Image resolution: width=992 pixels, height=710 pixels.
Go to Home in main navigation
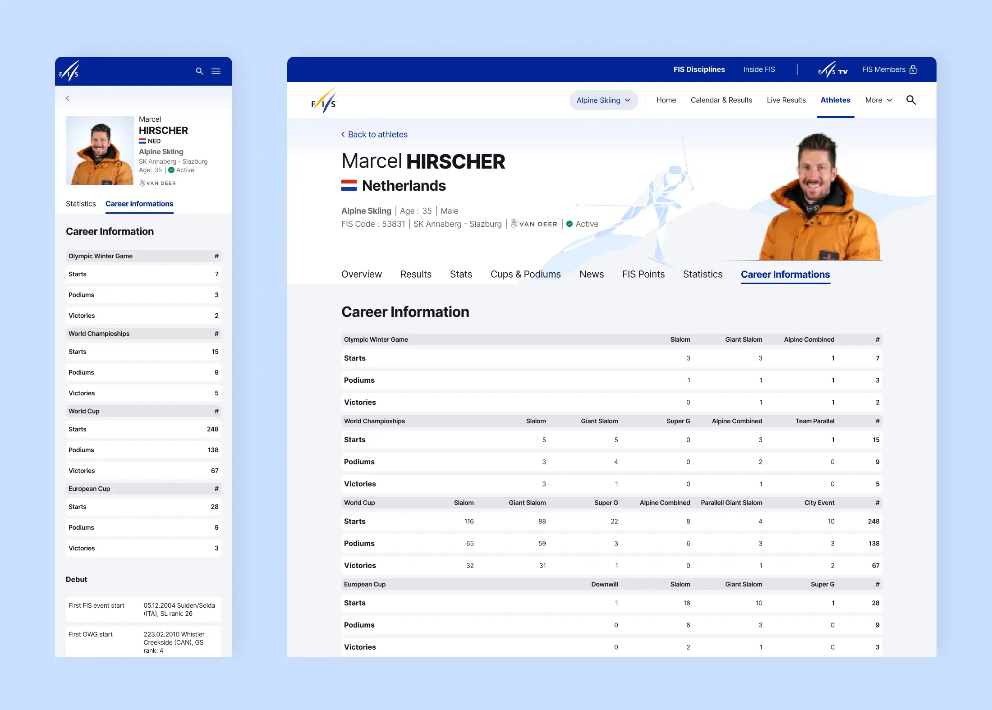click(x=666, y=100)
